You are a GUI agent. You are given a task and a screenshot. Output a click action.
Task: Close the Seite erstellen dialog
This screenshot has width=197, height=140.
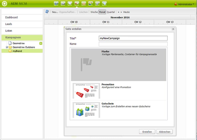click(173, 29)
